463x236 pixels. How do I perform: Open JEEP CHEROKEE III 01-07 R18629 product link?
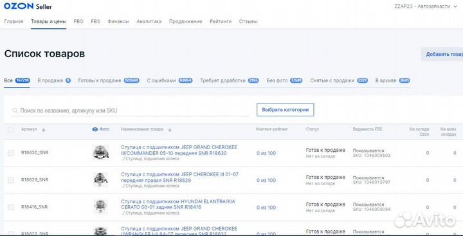(x=179, y=177)
